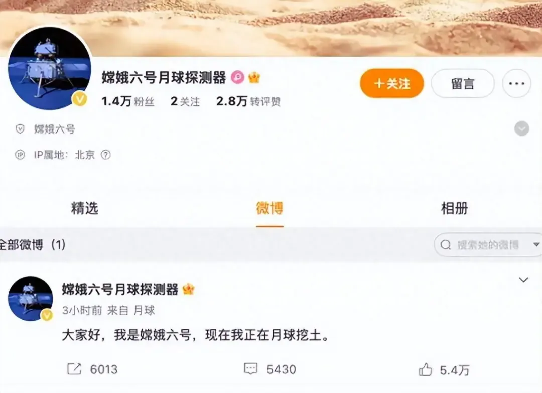
Task: Click the gold verified V badge on the large profile avatar
Action: (x=79, y=99)
